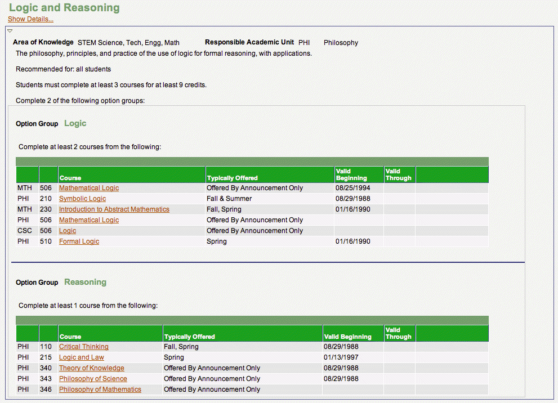Viewport: 558px width, 403px height.
Task: Open MTH 506 Mathematical Logic course link
Action: coord(89,188)
